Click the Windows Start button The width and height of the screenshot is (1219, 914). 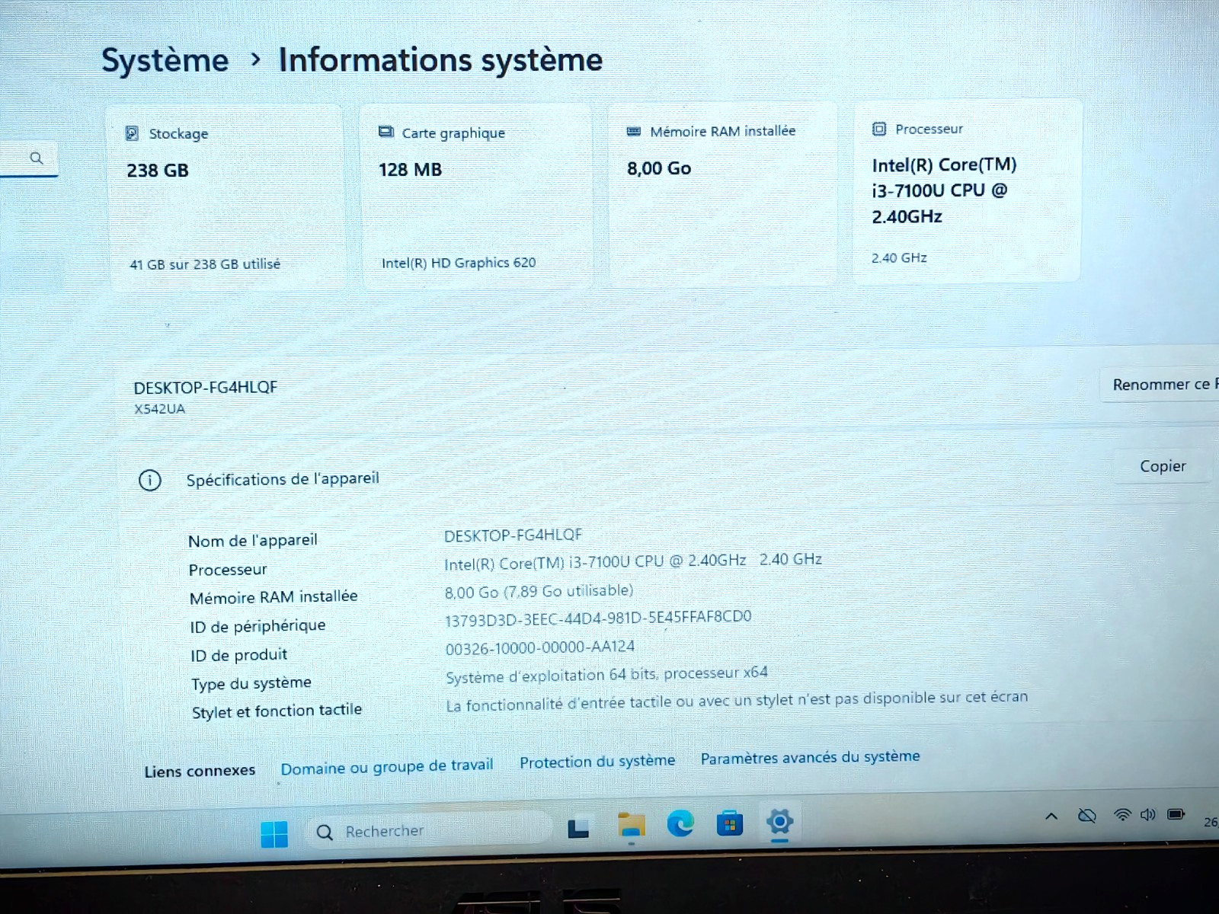tap(274, 834)
